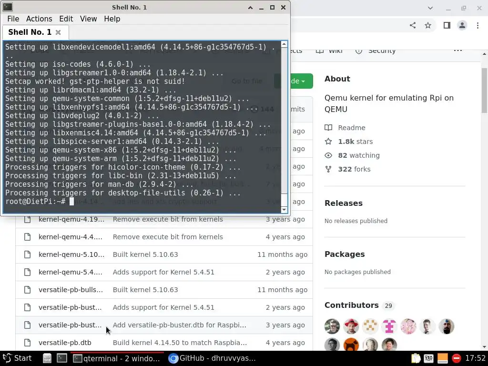Open file versatile-pb.dtb

point(65,343)
